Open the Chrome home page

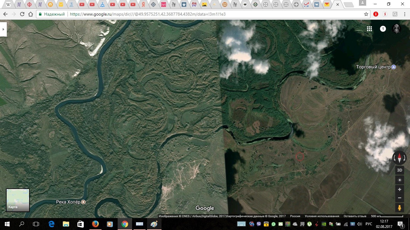(x=30, y=14)
